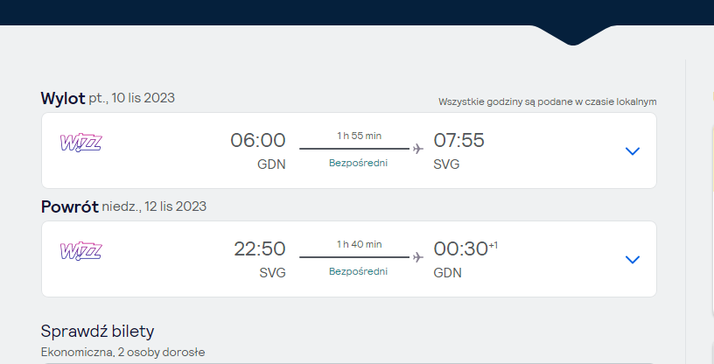Expand return flight details chevron

tap(633, 259)
